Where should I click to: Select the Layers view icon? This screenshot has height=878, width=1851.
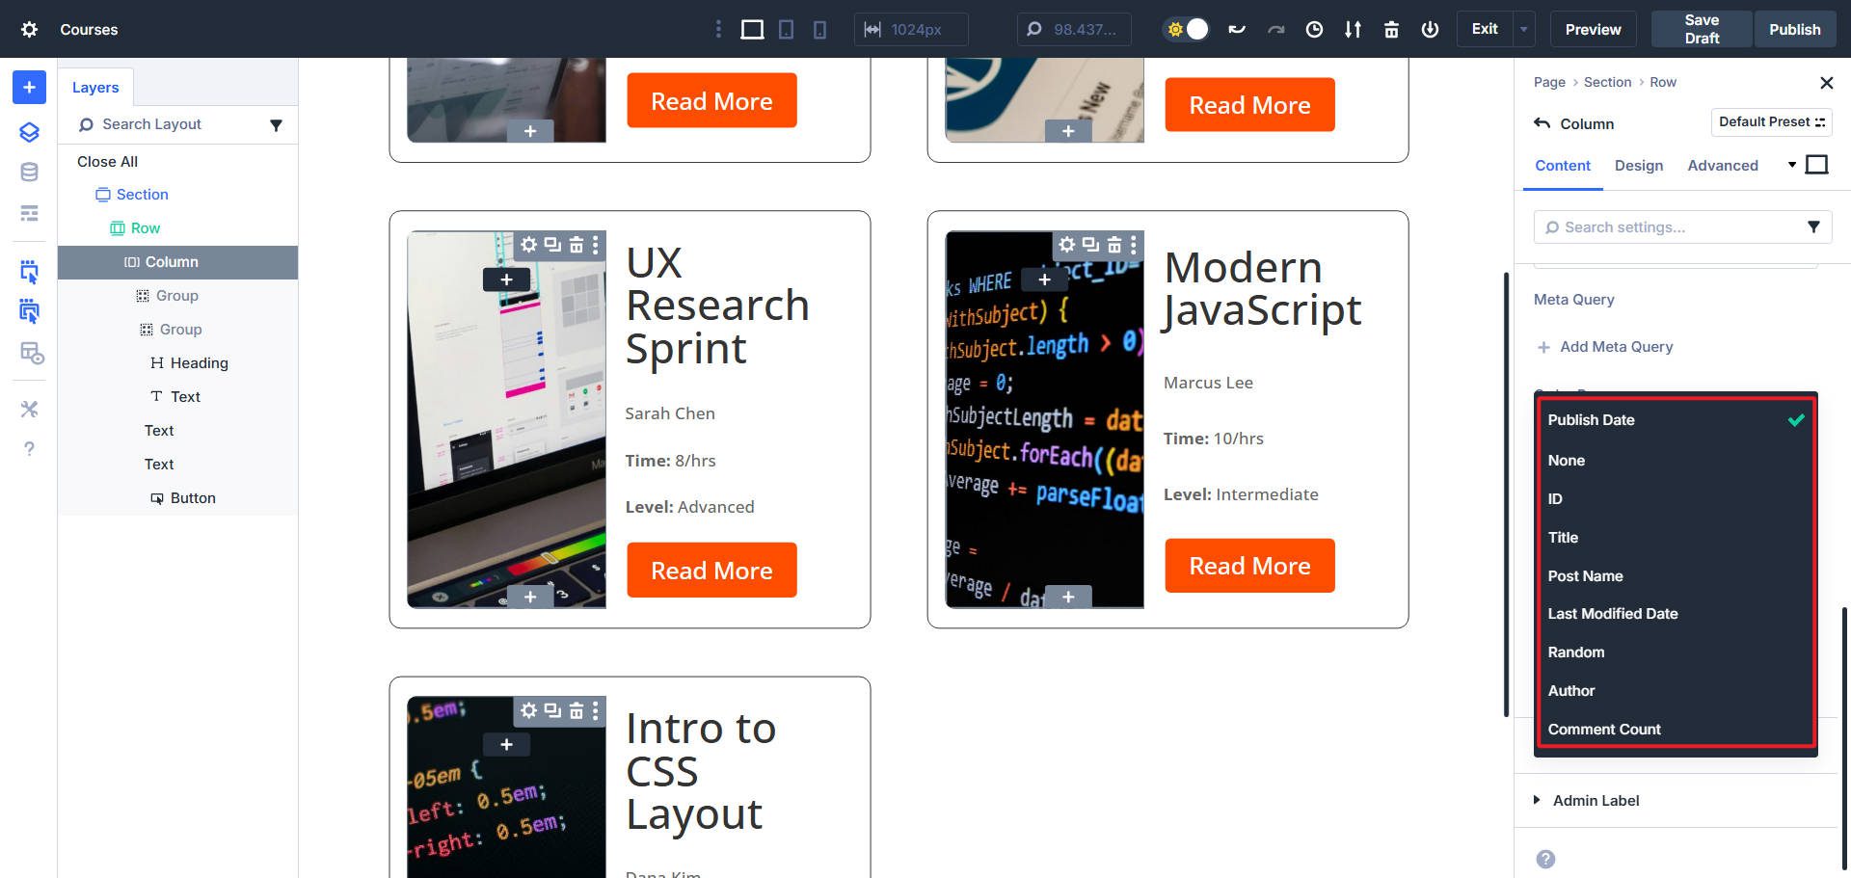pyautogui.click(x=29, y=132)
